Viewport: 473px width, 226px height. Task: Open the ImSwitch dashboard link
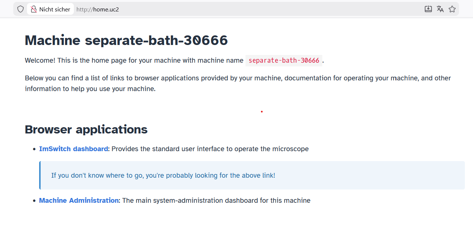pos(73,149)
